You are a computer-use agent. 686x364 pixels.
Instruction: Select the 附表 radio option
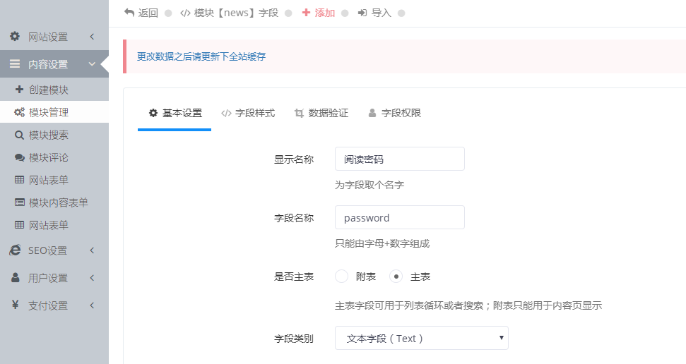(x=341, y=276)
